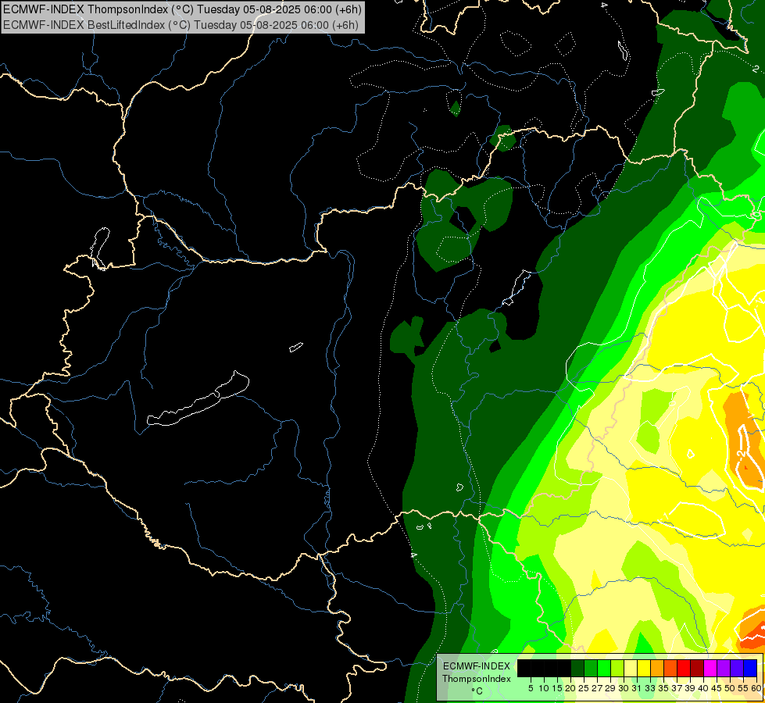Click the legend tick value 39
Image resolution: width=765 pixels, height=703 pixels.
[x=690, y=688]
